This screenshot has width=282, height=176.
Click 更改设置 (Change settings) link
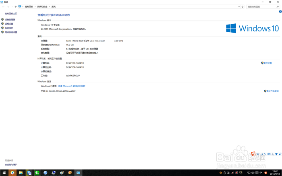coord(267,63)
